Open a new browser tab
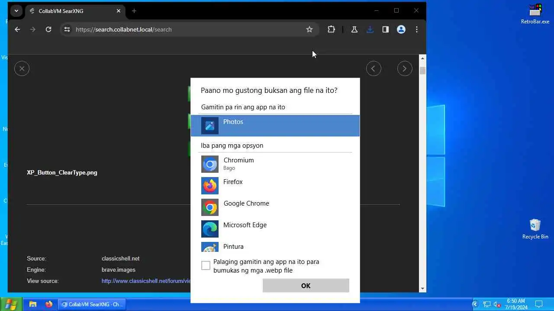The height and width of the screenshot is (311, 554). (134, 11)
